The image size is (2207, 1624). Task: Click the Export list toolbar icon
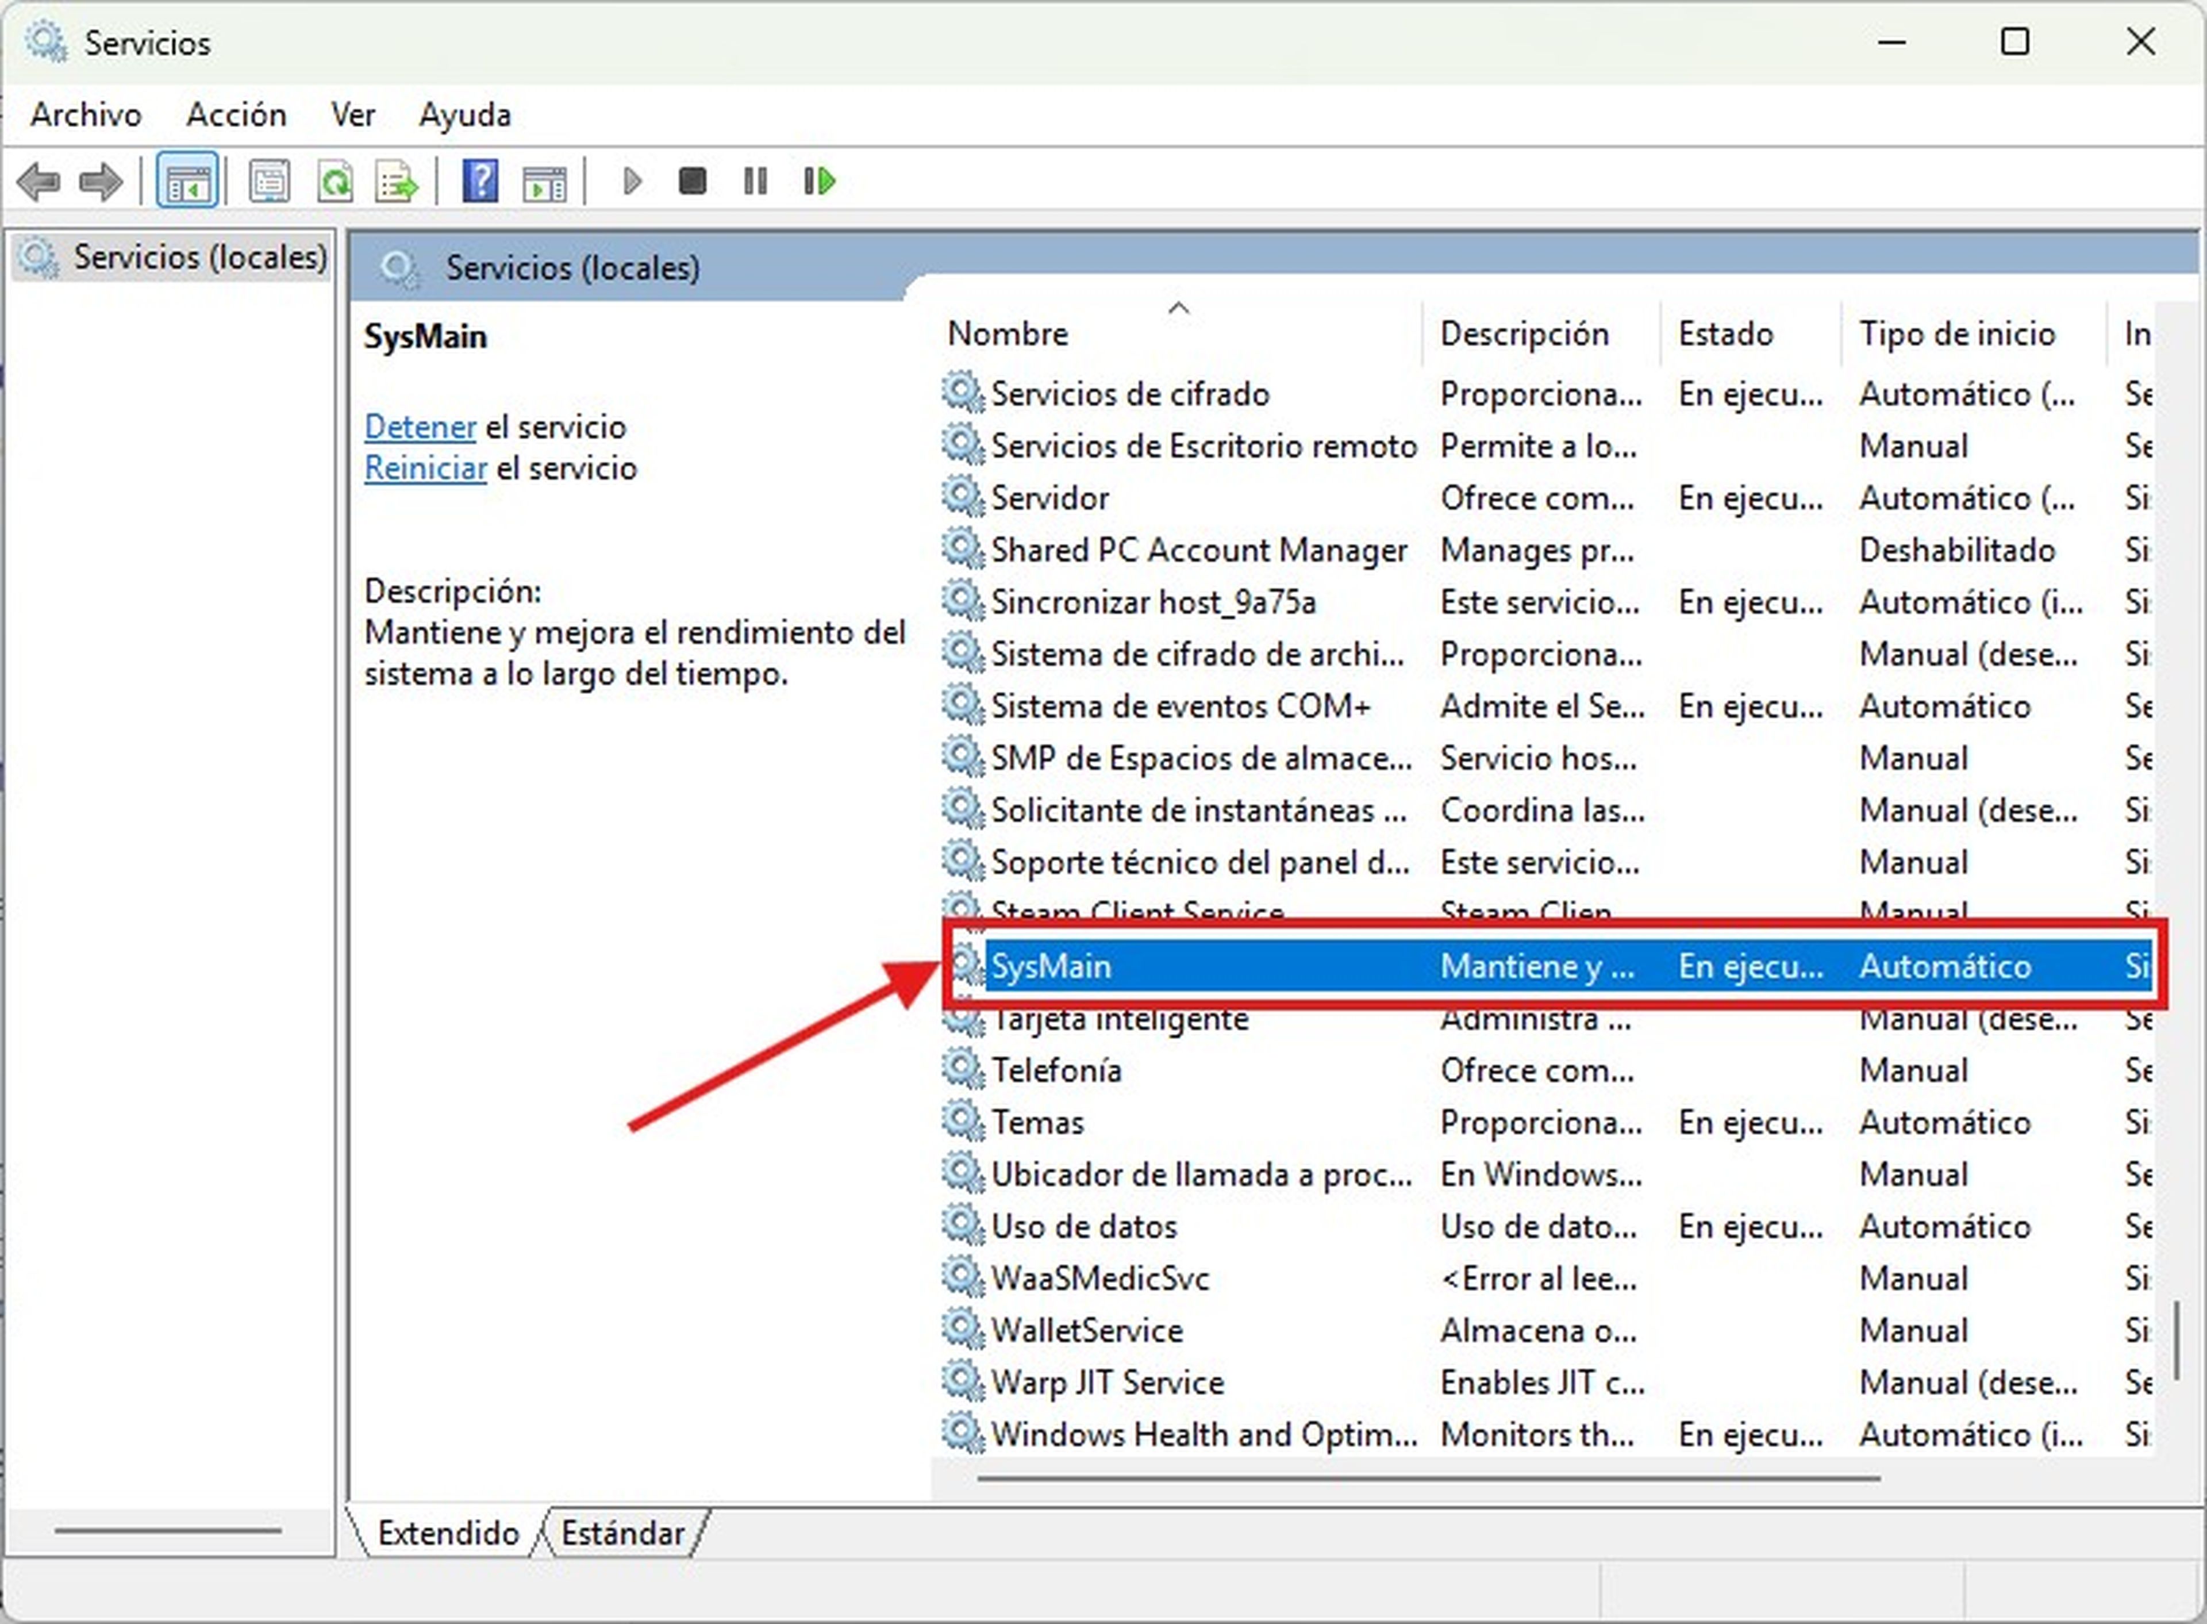(397, 182)
